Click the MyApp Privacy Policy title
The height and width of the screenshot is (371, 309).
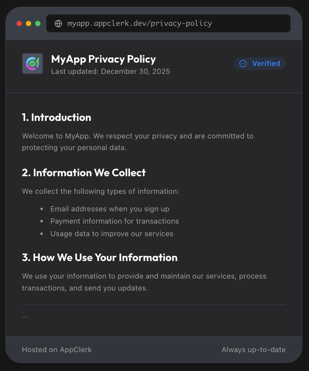click(103, 59)
